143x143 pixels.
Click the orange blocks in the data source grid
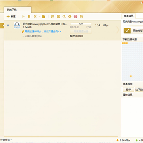125,43
